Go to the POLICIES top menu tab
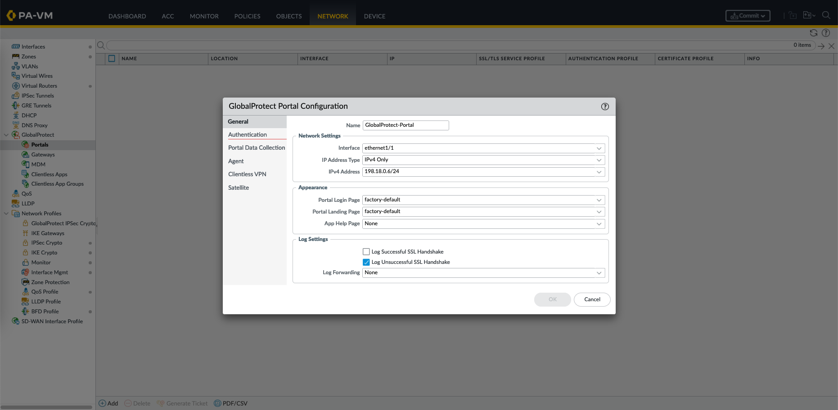Viewport: 838px width, 410px height. pos(247,16)
